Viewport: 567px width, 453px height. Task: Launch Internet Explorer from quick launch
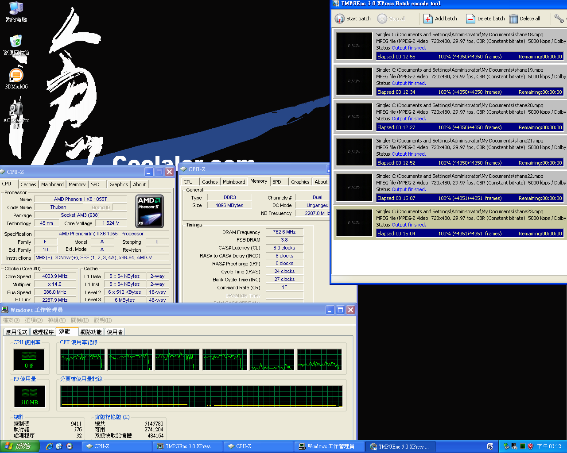49,446
